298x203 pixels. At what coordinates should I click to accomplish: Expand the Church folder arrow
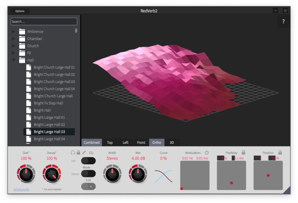click(x=13, y=46)
